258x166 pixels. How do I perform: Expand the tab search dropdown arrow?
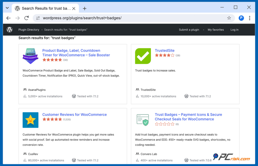[x=7, y=8]
